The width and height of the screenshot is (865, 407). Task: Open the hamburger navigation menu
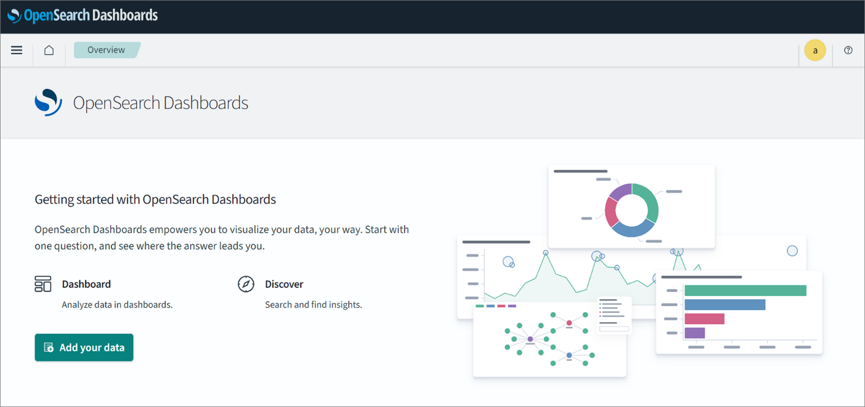tap(16, 50)
